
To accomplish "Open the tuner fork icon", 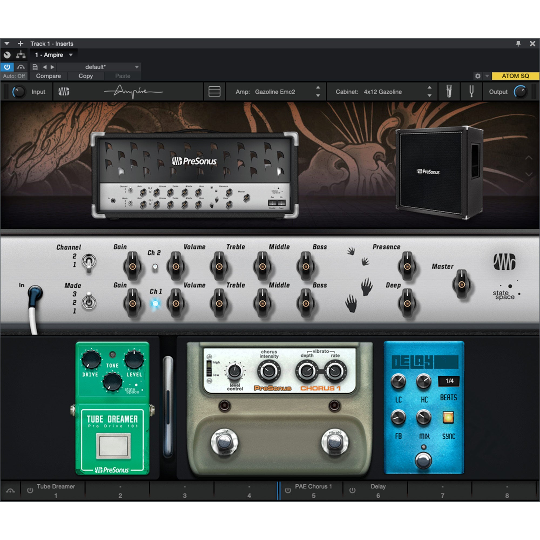I will [471, 92].
